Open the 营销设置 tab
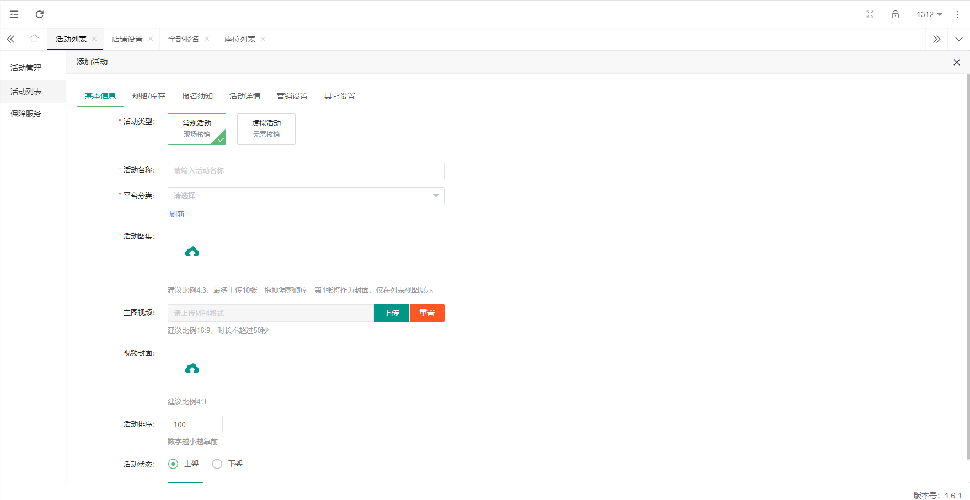970x500 pixels. coord(292,96)
